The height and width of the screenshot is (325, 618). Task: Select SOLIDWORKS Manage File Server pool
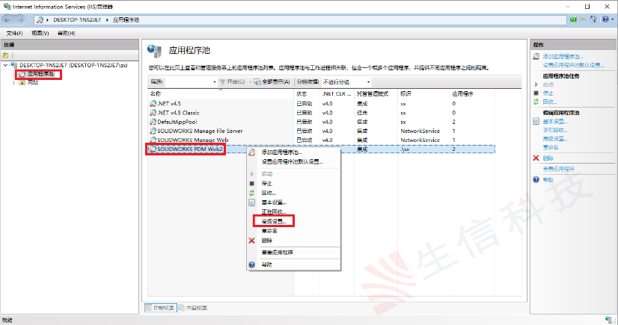tap(321, 131)
